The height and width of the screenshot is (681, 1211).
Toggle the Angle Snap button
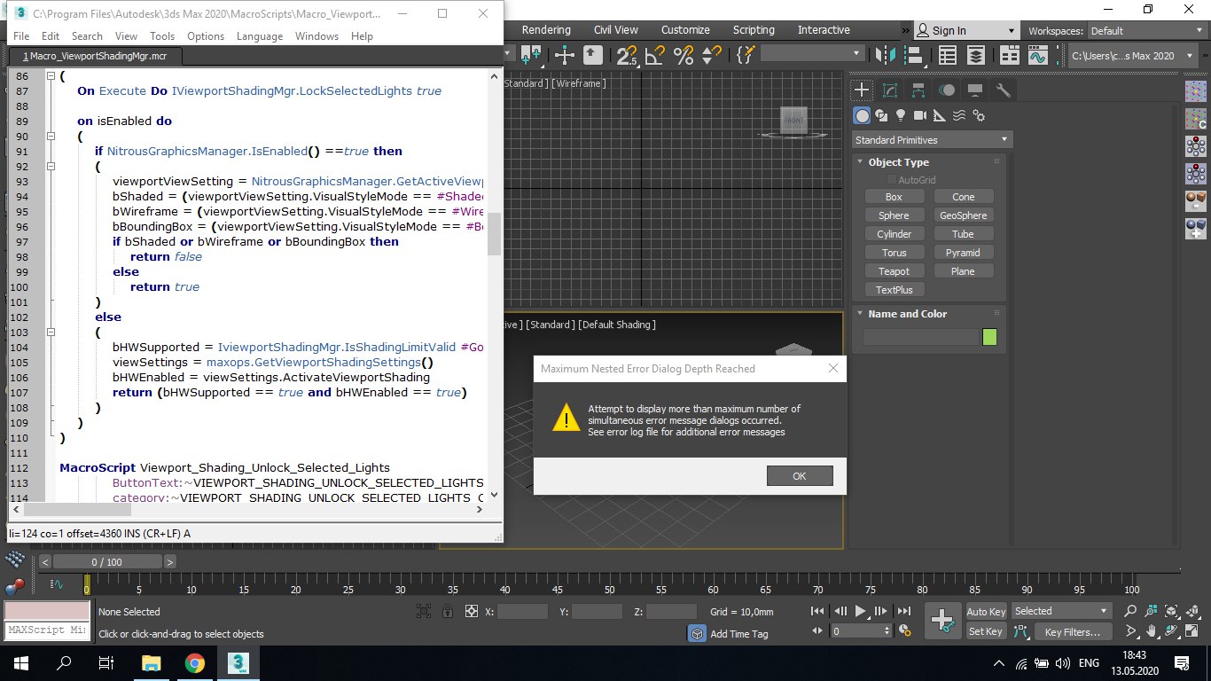655,56
